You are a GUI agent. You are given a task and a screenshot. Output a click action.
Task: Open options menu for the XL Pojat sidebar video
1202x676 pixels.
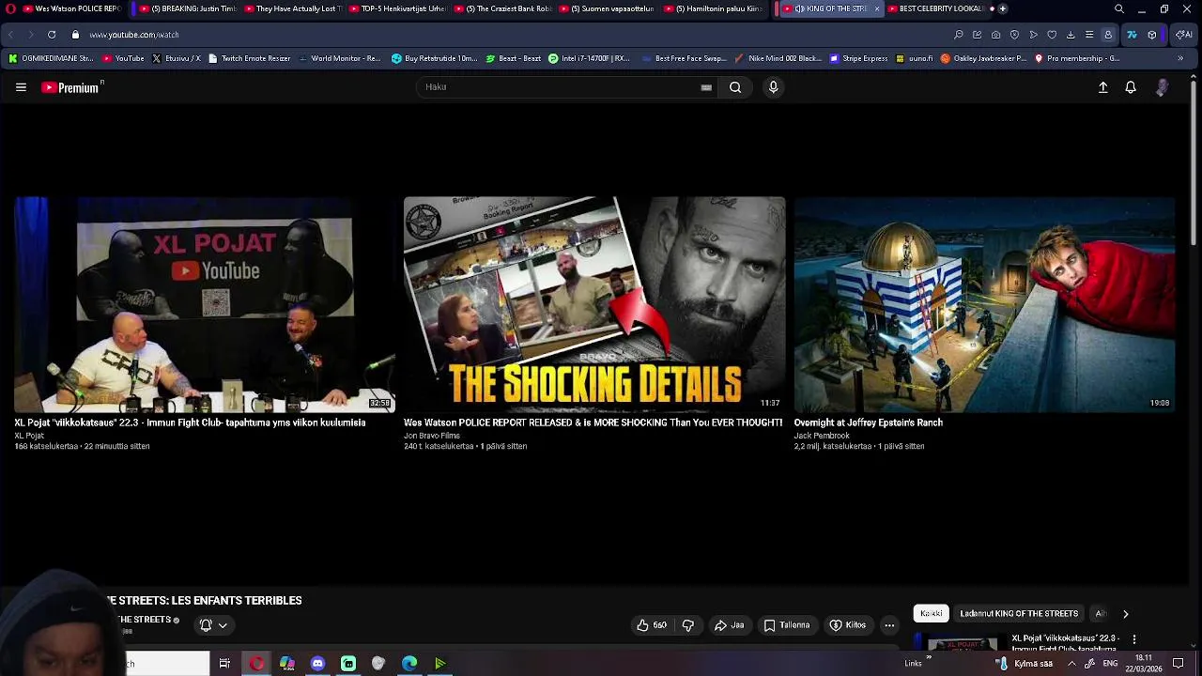(1133, 639)
